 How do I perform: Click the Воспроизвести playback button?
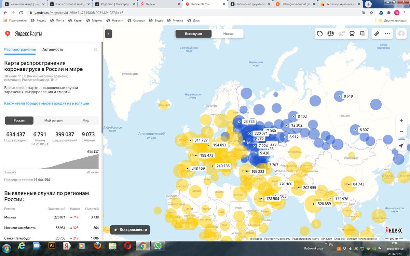(130, 230)
